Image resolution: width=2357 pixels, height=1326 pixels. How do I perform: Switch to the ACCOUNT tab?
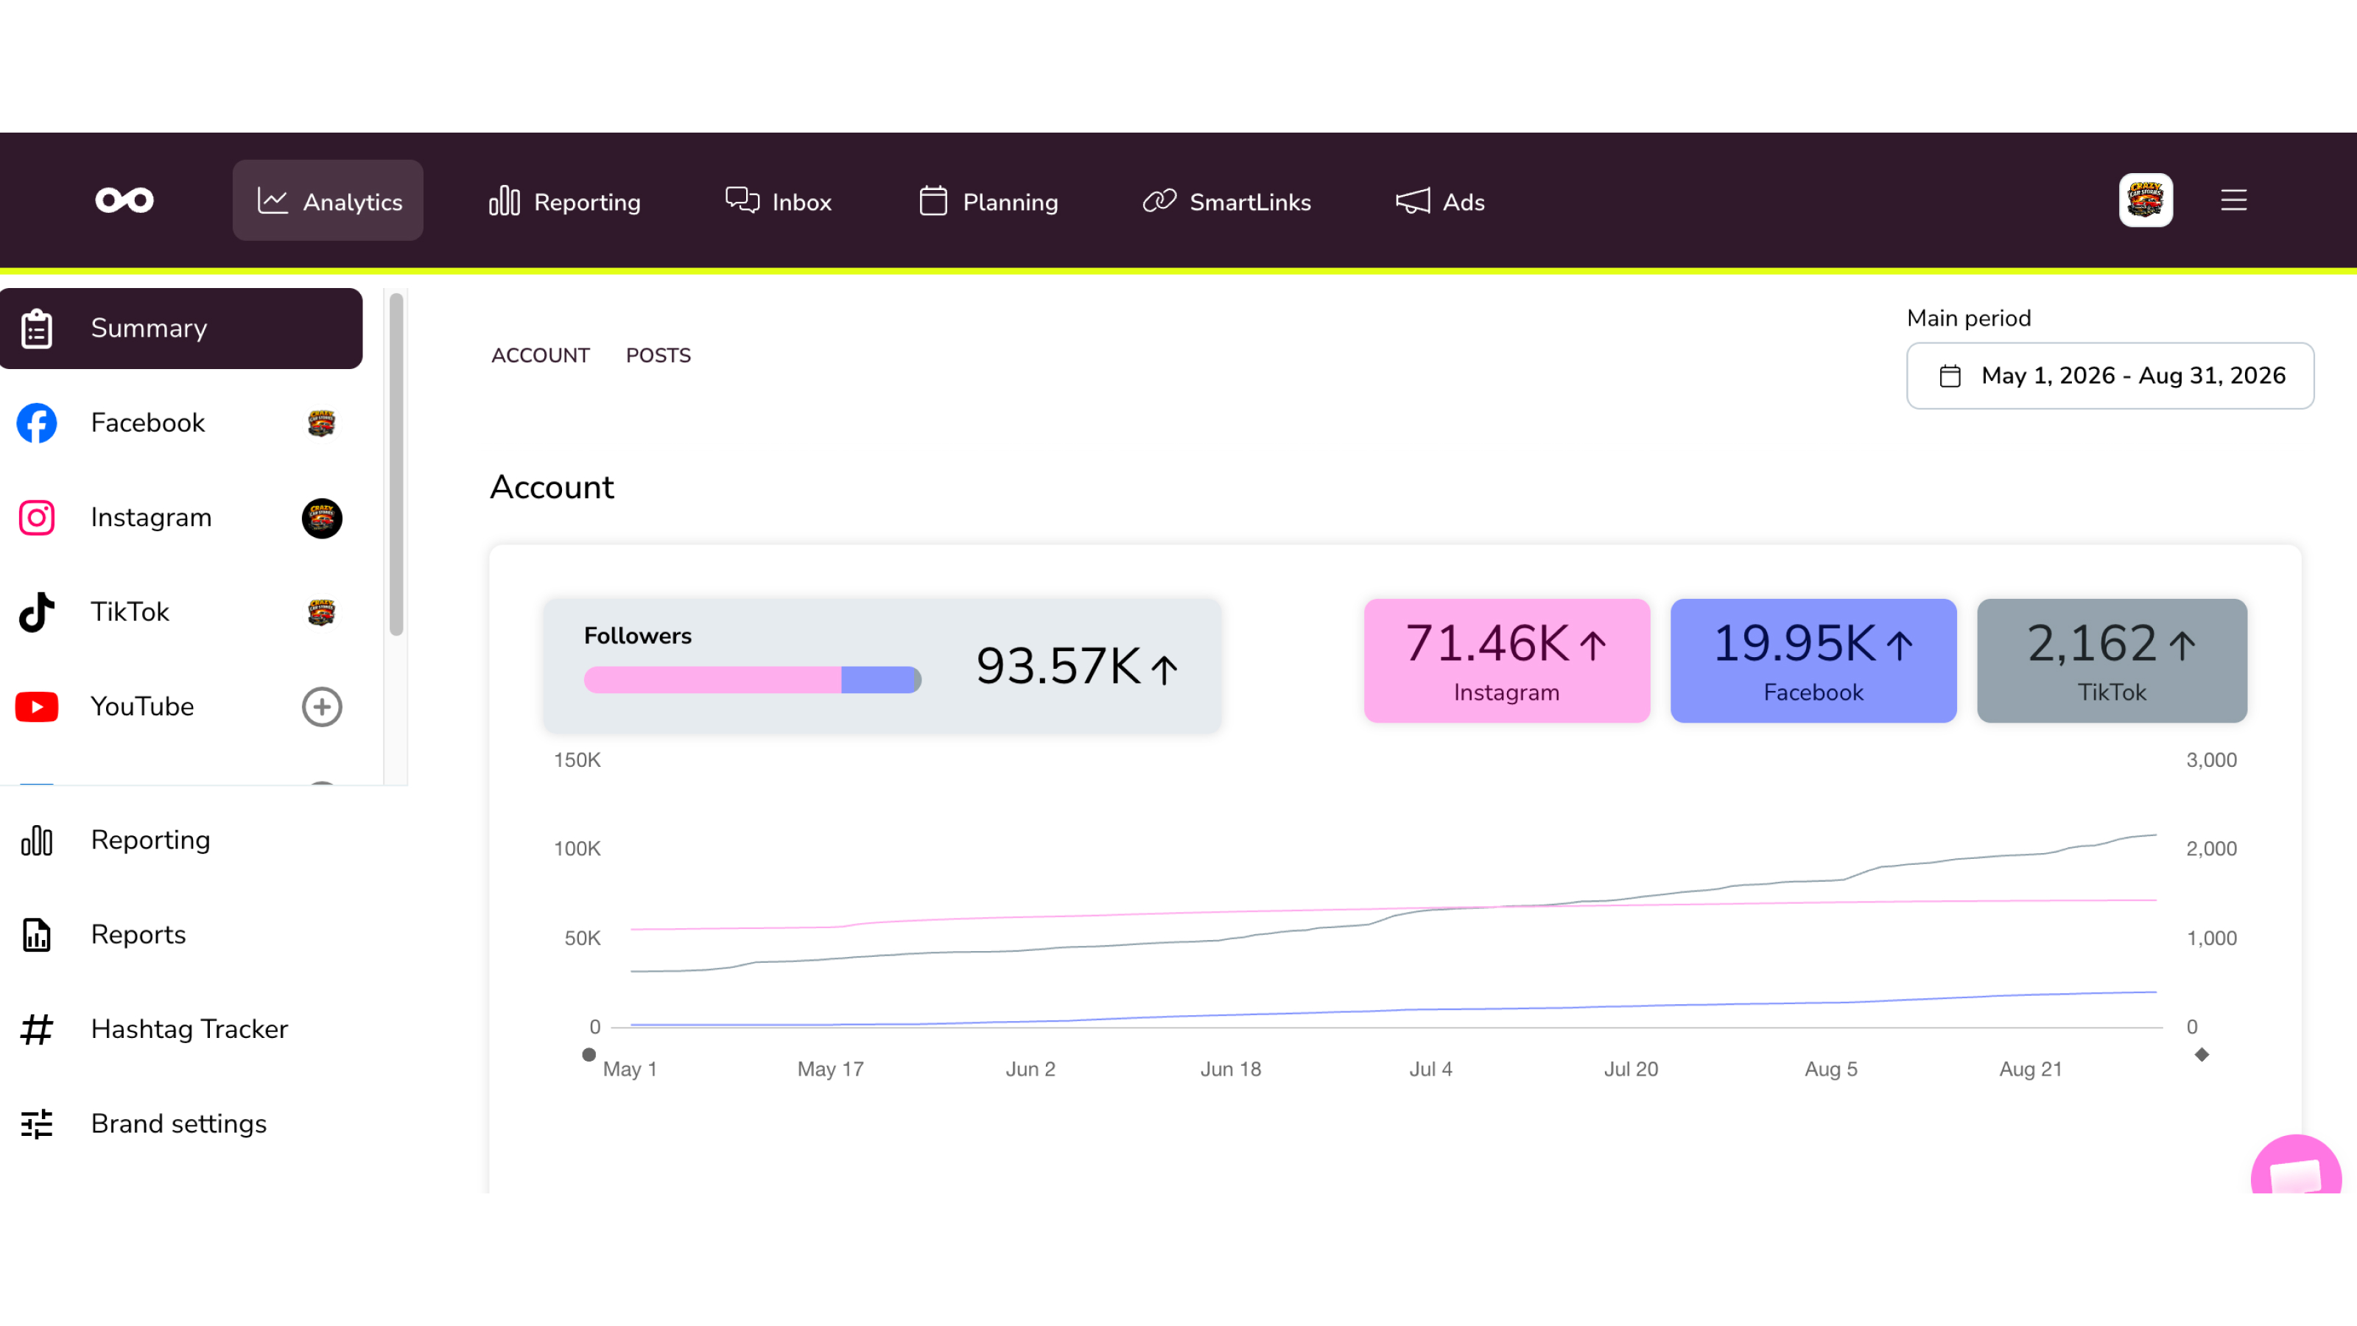pyautogui.click(x=541, y=355)
